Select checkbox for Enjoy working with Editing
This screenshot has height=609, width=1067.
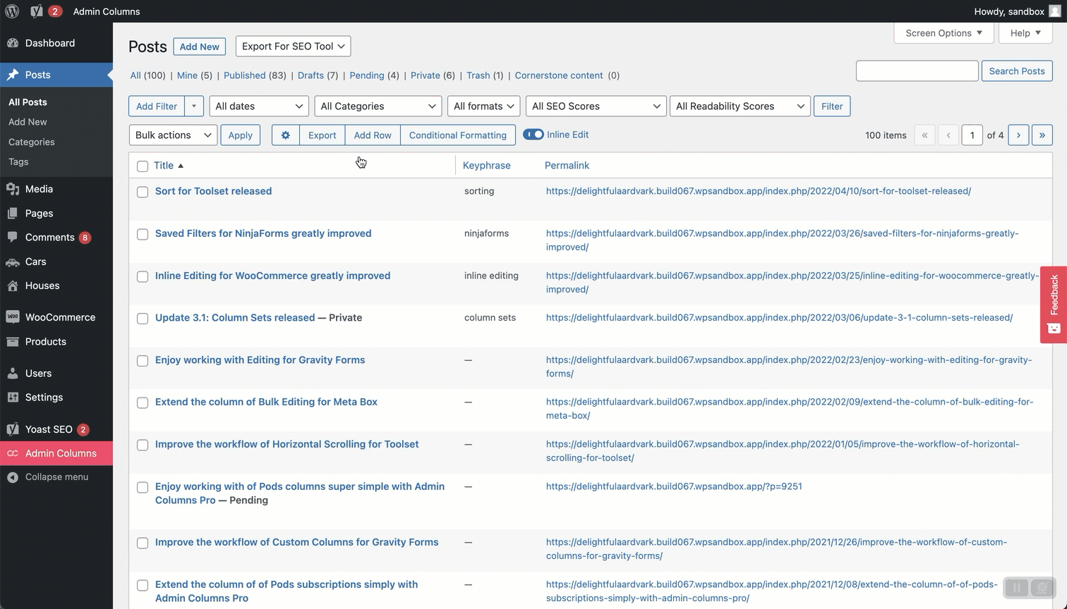(x=143, y=361)
